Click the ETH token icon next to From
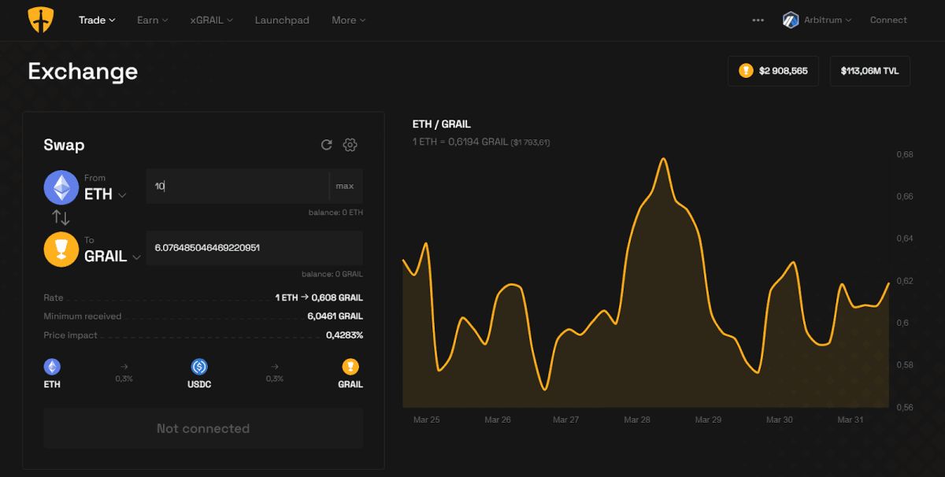This screenshot has width=945, height=477. [61, 187]
